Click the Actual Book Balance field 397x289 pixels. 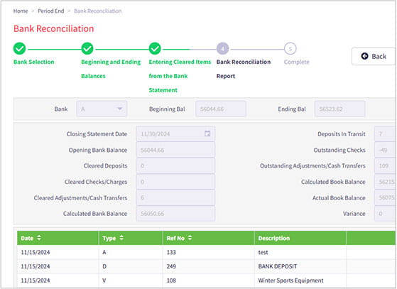coord(385,197)
